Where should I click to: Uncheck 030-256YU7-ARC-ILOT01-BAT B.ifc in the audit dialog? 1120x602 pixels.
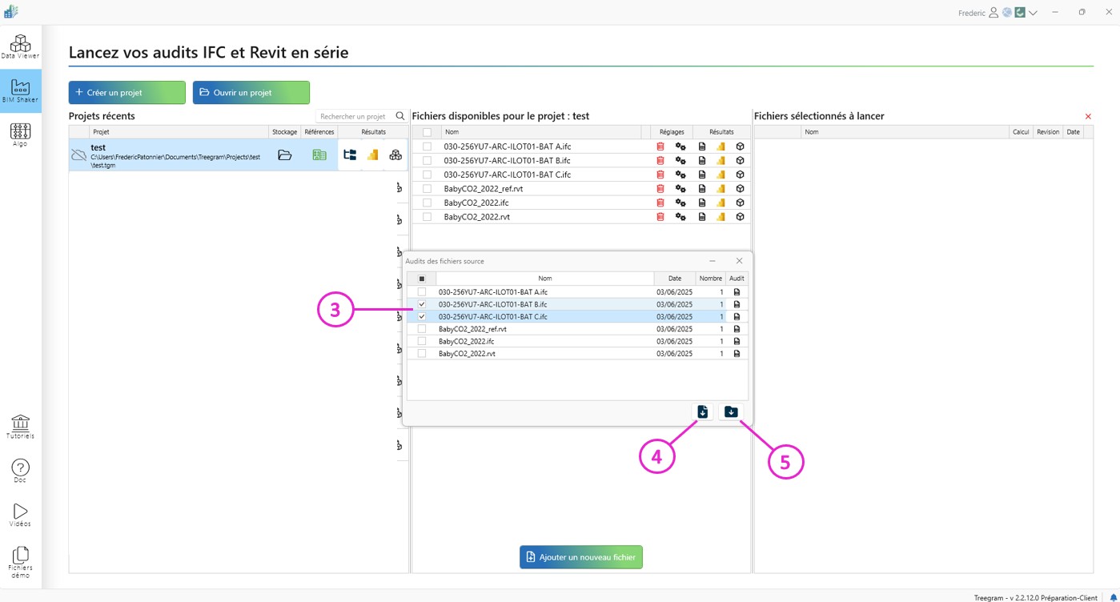point(421,304)
